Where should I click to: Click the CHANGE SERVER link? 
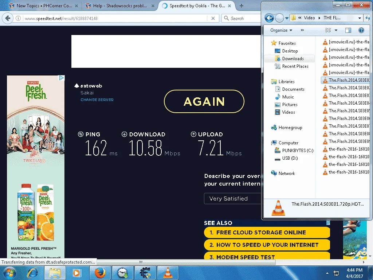(97, 100)
